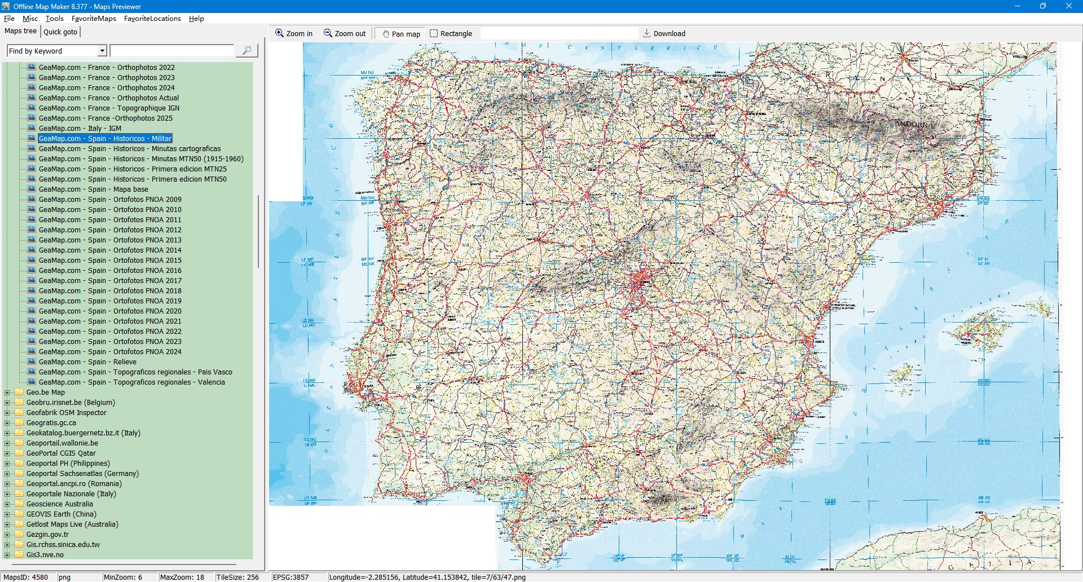This screenshot has height=582, width=1083.
Task: Switch to the Quick goto tab
Action: (x=60, y=32)
